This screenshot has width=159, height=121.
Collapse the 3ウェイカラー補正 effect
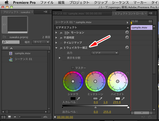[56, 48]
